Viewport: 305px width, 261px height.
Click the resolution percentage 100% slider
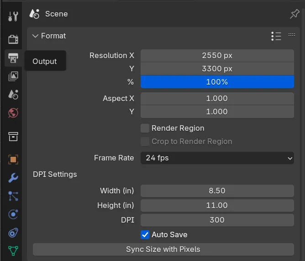(217, 82)
